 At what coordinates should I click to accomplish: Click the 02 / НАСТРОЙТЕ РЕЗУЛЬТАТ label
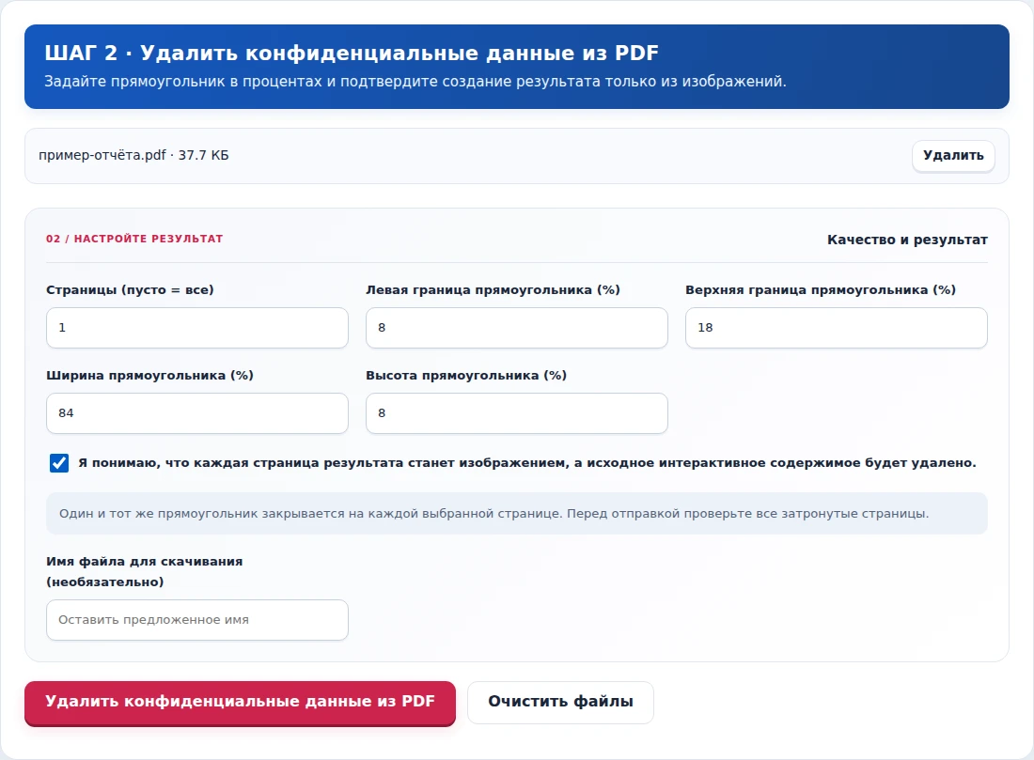134,239
